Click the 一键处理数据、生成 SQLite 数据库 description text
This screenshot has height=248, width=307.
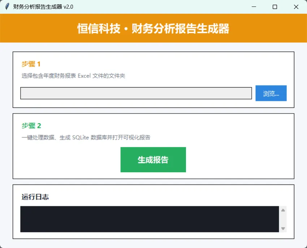[86, 137]
